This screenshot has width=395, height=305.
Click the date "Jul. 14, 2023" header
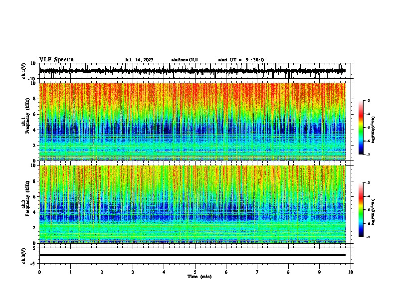139,60
